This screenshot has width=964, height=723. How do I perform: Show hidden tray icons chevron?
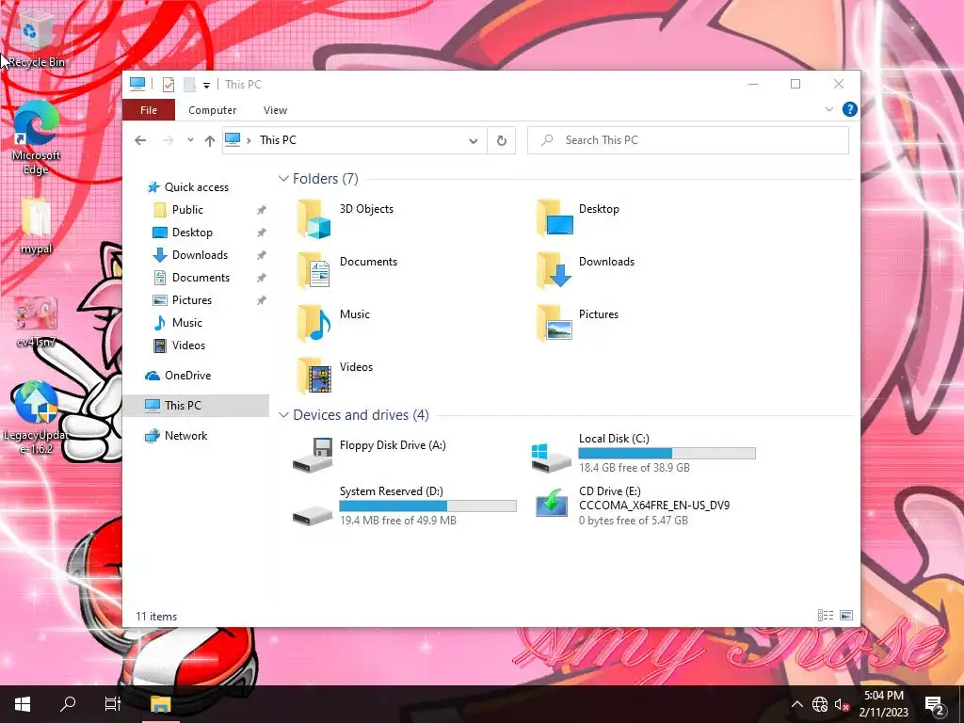pyautogui.click(x=796, y=704)
